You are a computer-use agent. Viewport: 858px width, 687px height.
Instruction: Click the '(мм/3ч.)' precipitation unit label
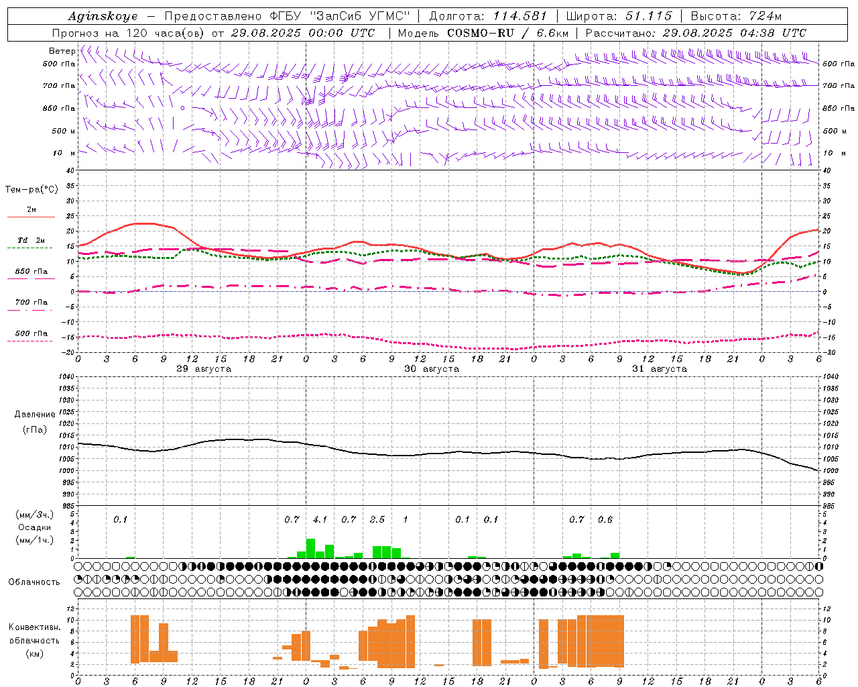(34, 515)
